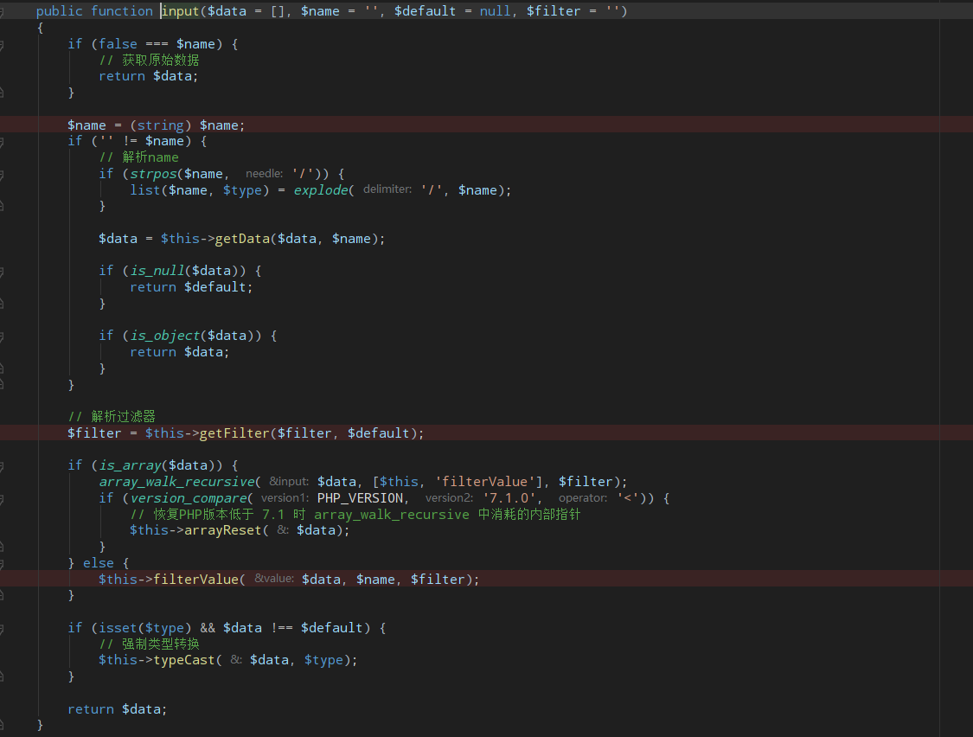Click the '$default = null' parameter in signature

(454, 11)
